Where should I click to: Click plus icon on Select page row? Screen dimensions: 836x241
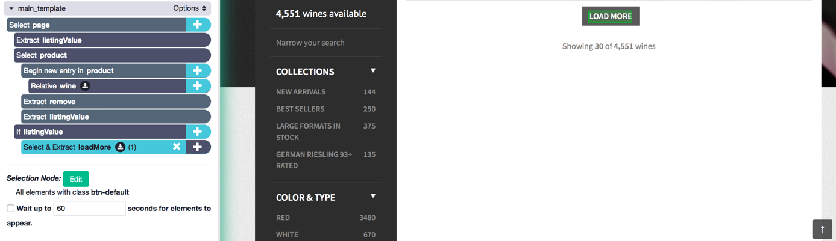pos(197,25)
